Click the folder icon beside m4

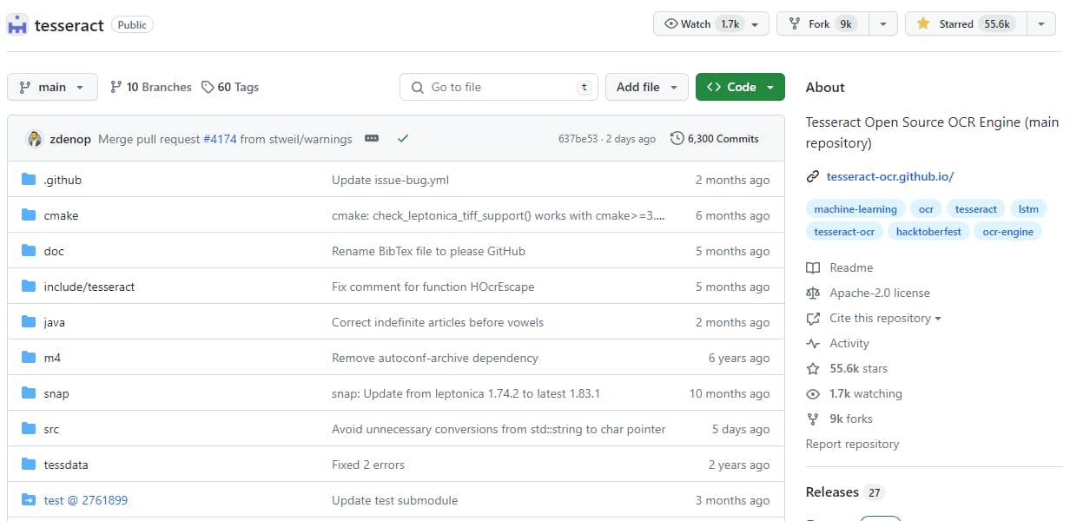(x=29, y=358)
